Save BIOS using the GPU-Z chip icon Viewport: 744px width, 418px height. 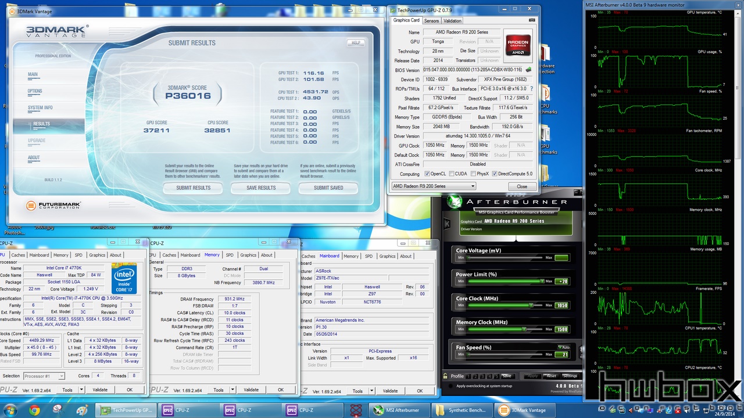tap(529, 70)
